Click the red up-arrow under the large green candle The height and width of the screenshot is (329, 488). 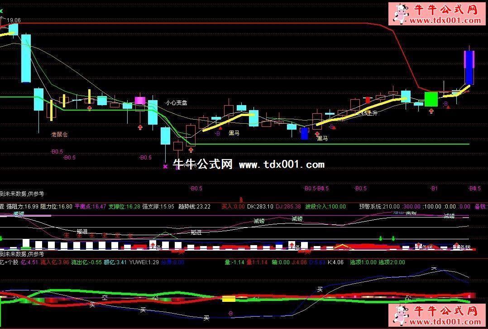pos(431,111)
